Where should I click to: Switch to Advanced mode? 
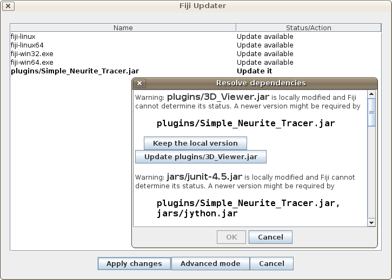210,263
